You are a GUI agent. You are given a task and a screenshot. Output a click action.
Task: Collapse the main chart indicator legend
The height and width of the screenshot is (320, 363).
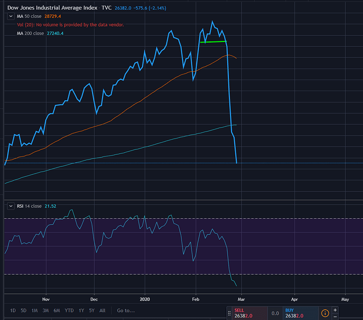pos(11,16)
